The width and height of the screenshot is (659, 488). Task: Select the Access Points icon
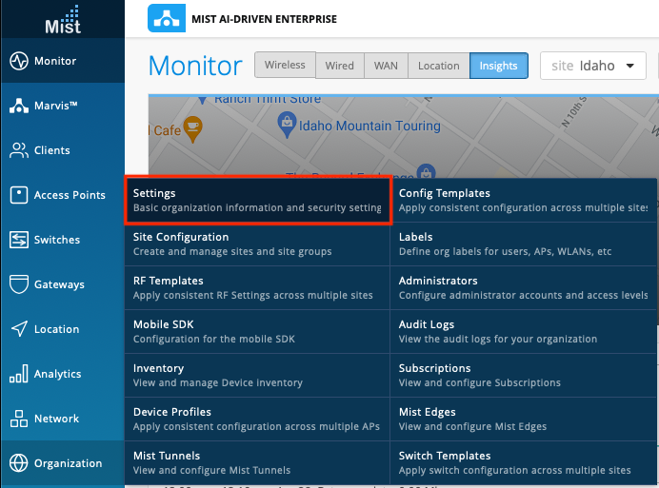point(18,195)
